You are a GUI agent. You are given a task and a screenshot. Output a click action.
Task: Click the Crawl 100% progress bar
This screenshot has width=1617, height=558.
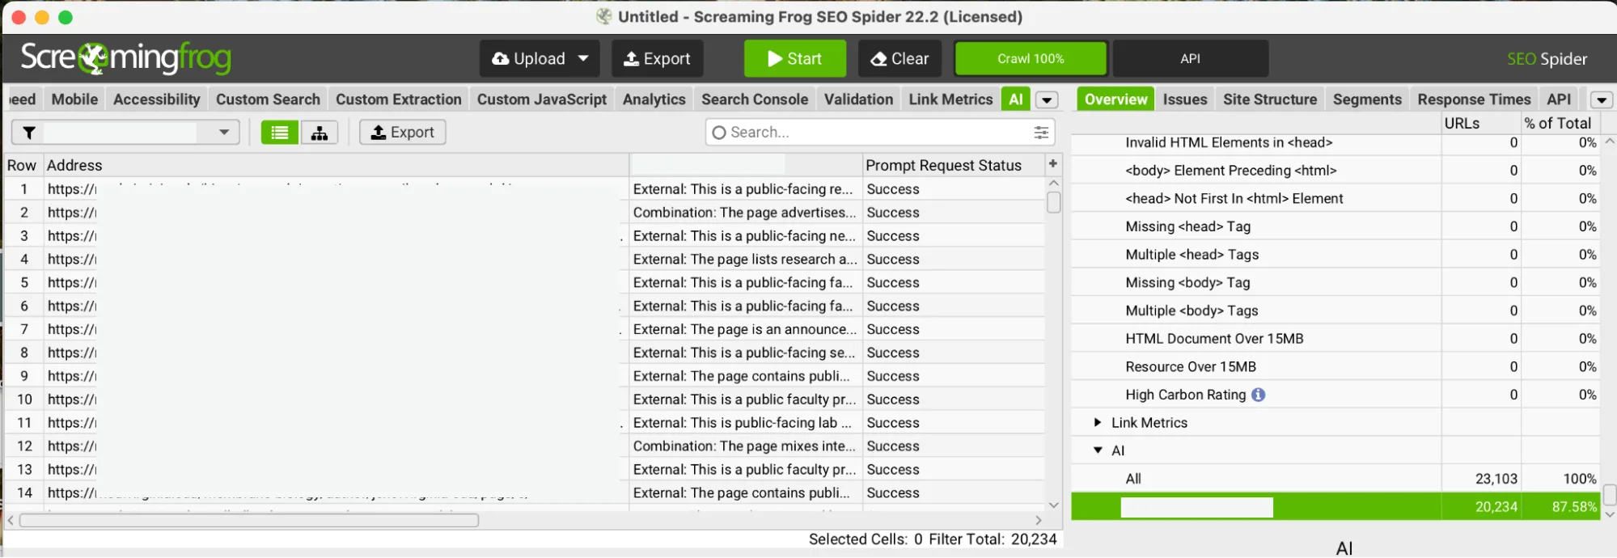tap(1031, 59)
